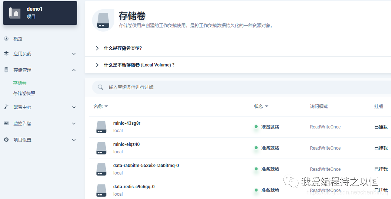Click the layers icon beside 应用负载
Image resolution: width=391 pixels, height=199 pixels.
click(6, 53)
